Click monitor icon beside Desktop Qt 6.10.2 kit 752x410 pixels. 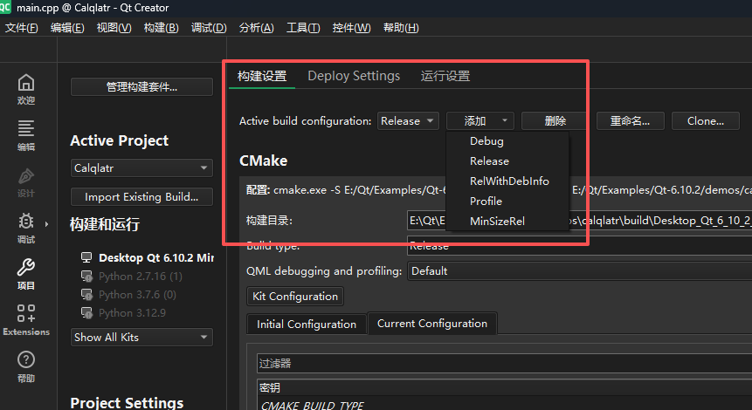point(86,257)
